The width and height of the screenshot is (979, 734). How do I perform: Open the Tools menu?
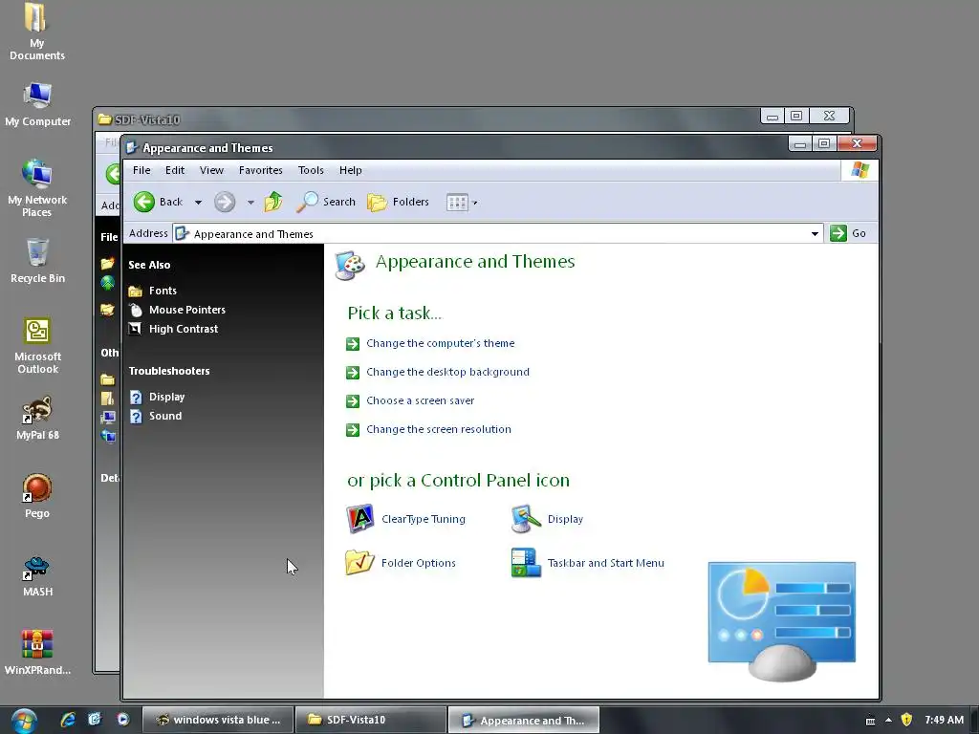pyautogui.click(x=311, y=170)
